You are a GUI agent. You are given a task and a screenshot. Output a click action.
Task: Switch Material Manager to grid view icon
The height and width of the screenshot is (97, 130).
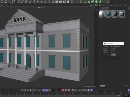point(102,86)
